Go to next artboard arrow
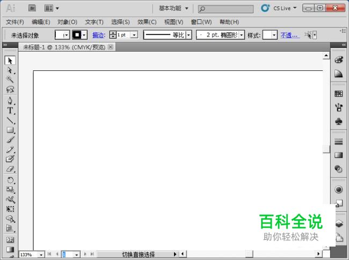The image size is (349, 260). (x=85, y=254)
